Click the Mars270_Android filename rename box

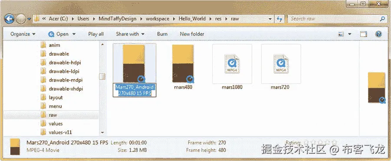pos(135,90)
